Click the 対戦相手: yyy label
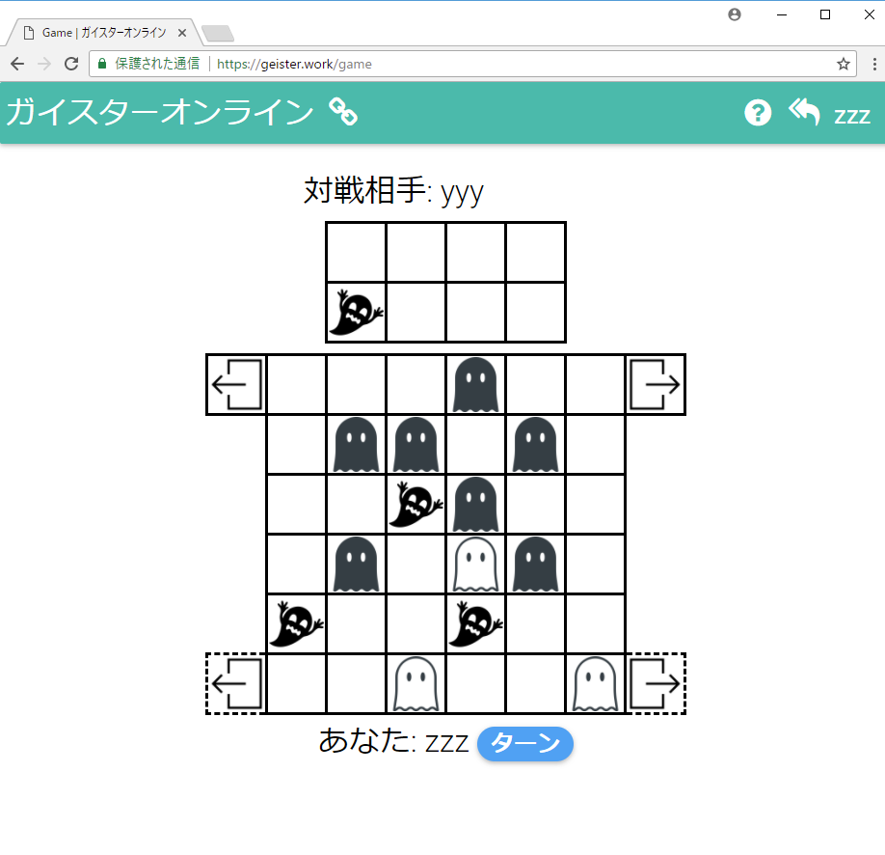 (394, 192)
